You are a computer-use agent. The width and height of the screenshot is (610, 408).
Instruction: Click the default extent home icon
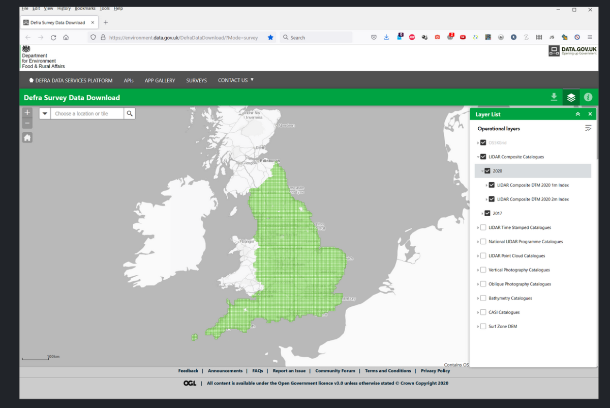pyautogui.click(x=27, y=138)
